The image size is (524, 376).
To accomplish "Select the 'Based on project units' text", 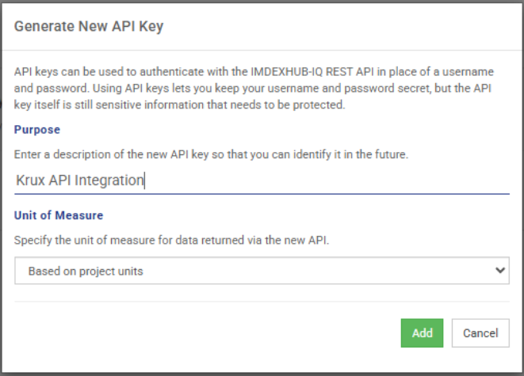I will (86, 271).
